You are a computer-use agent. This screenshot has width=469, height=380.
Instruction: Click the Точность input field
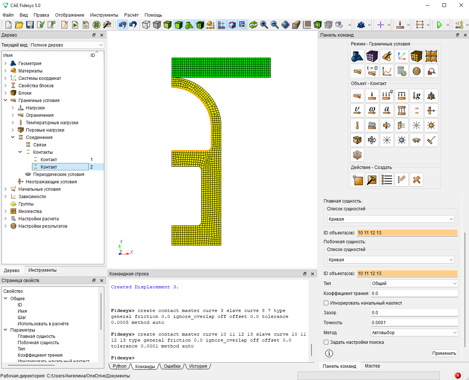(x=414, y=323)
